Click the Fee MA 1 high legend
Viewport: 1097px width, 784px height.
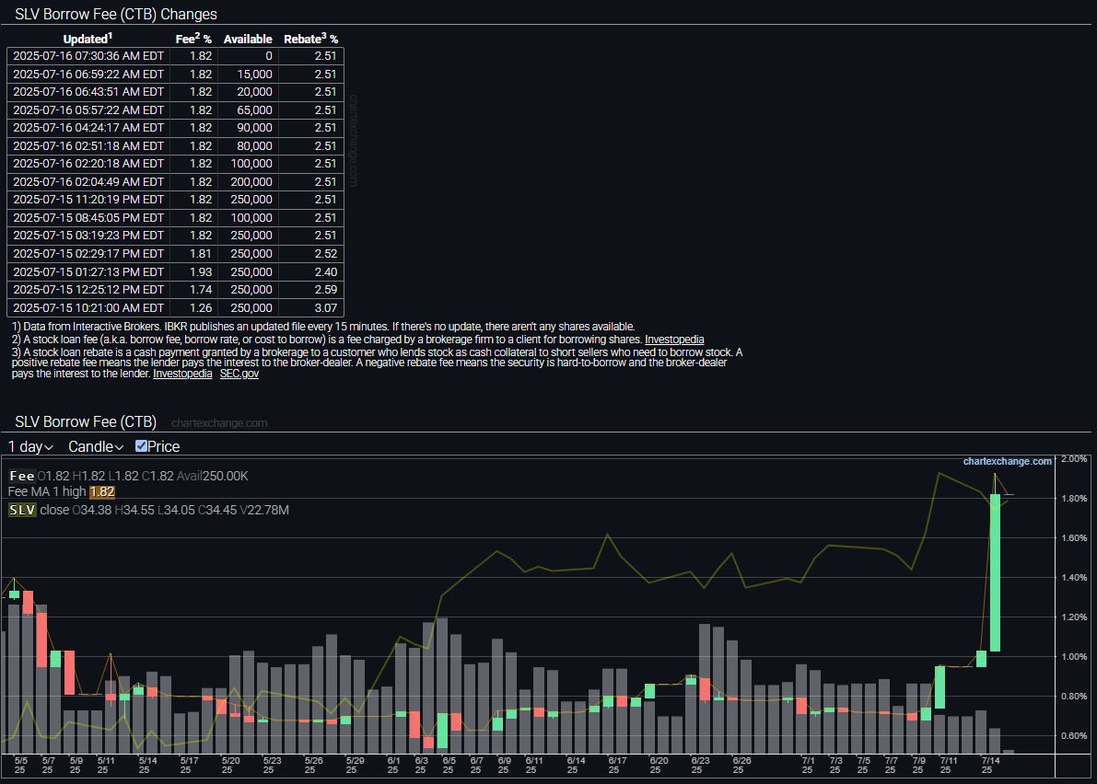(x=47, y=492)
